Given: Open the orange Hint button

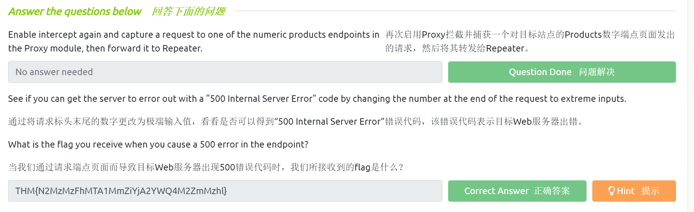Looking at the screenshot, I should coord(634,191).
